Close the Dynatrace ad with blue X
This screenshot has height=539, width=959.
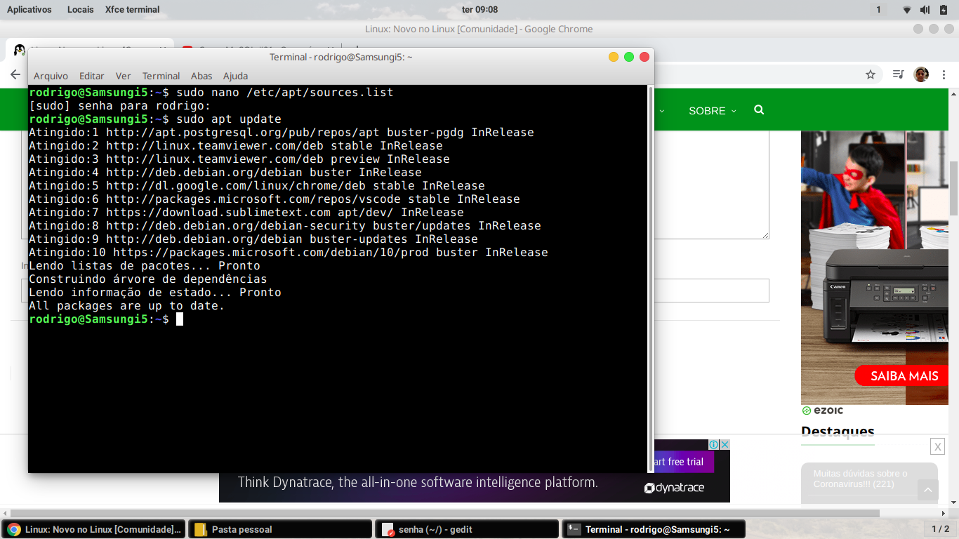tap(725, 444)
